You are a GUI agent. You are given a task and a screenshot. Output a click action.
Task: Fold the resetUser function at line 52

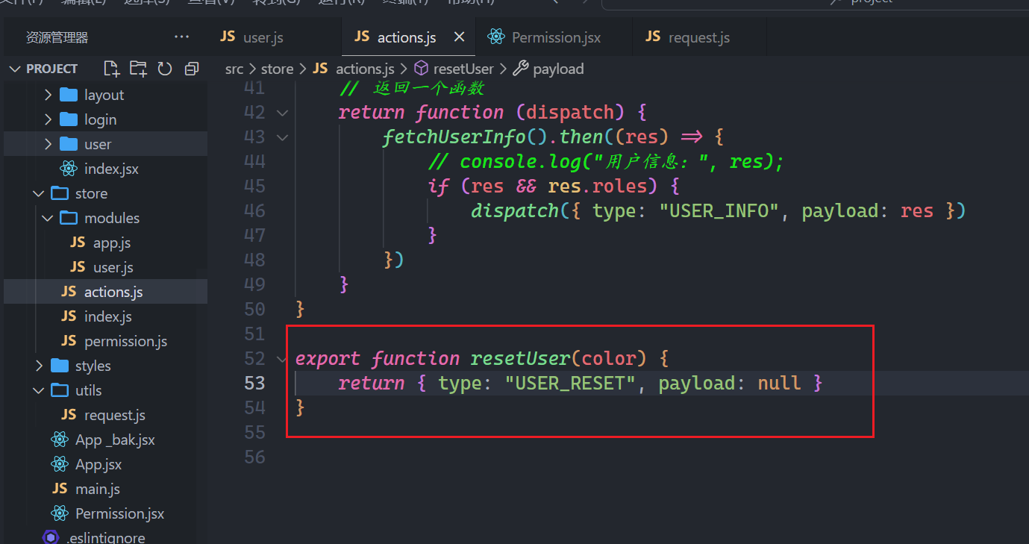[282, 358]
